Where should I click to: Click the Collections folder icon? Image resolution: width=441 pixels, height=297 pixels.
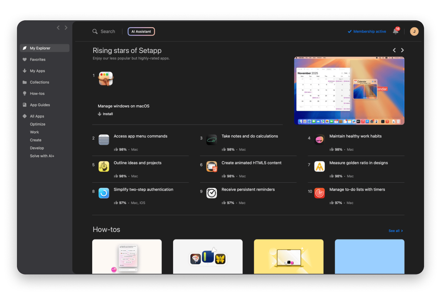[25, 82]
